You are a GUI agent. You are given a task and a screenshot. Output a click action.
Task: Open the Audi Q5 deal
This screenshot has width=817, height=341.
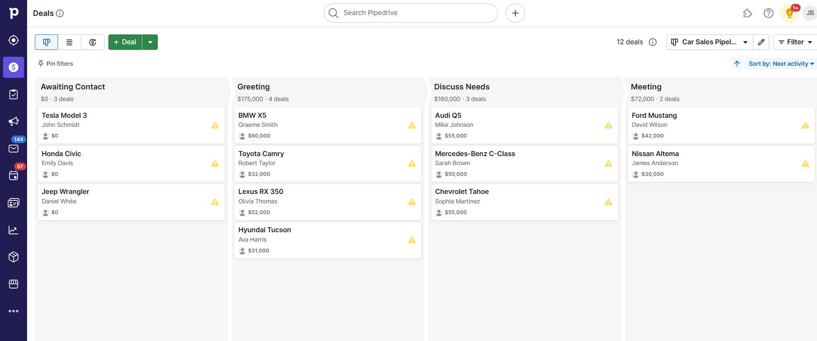525,125
